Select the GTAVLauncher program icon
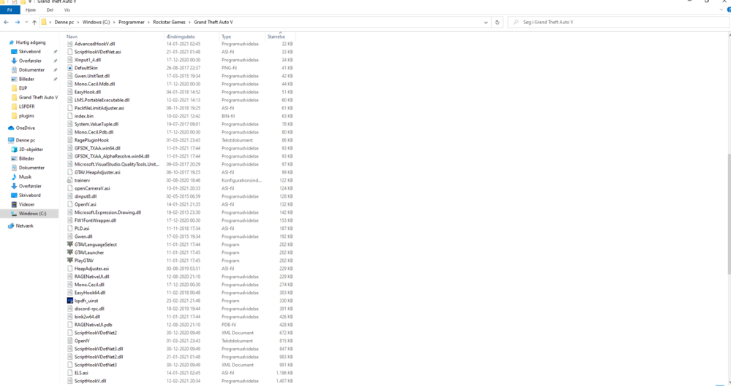Viewport: 731px width, 386px height. (x=70, y=252)
